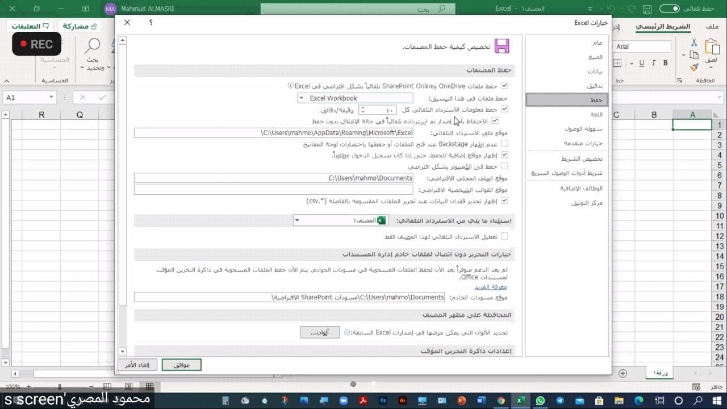Open Adobe Illustrator from the taskbar

[x=403, y=400]
